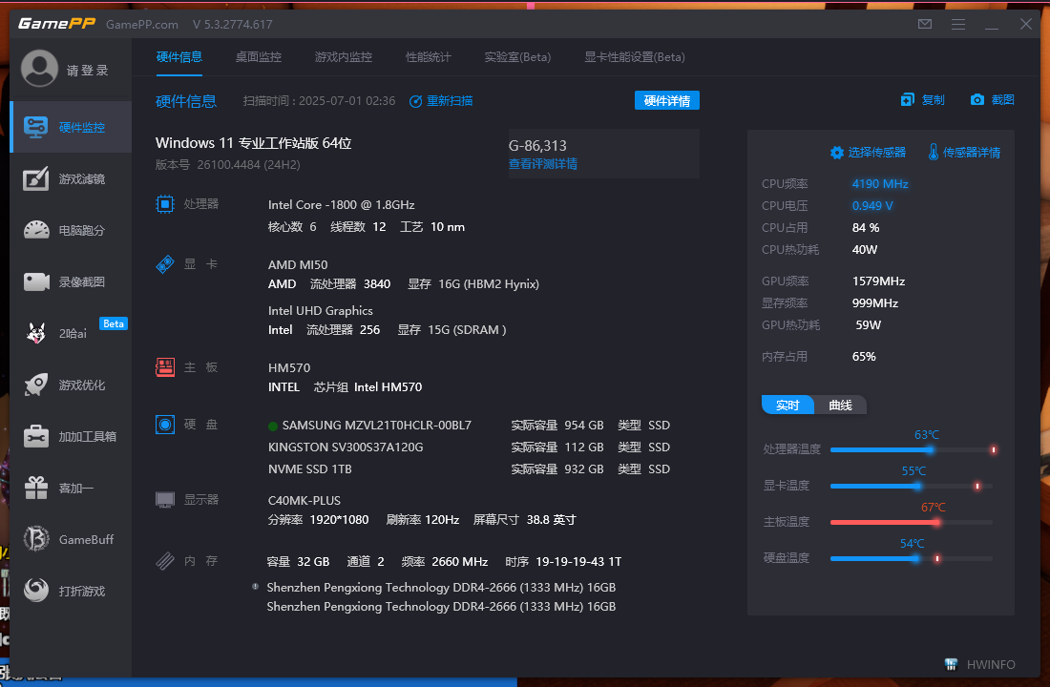Screen dimensions: 1050x687
Task: Click the 84 % CPU usage value
Action: pos(866,228)
